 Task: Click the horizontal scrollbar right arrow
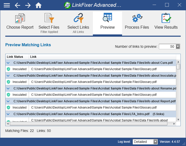[174, 124]
